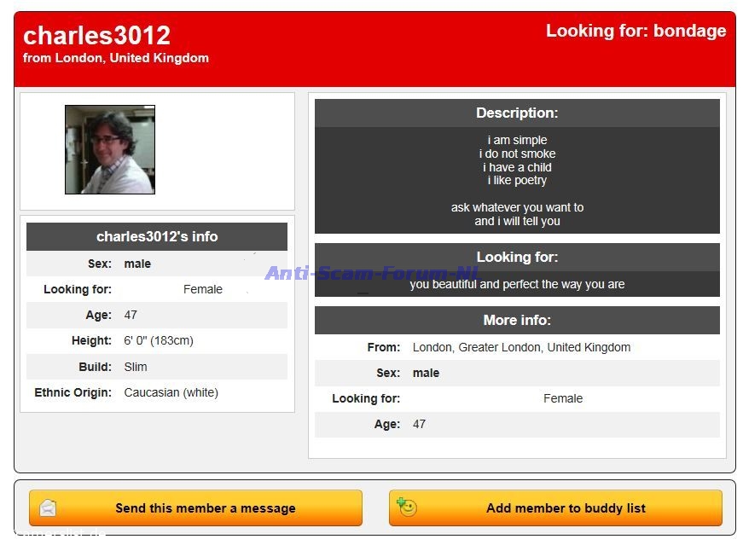Add member to buddy list
Image resolution: width=743 pixels, height=545 pixels.
pos(565,508)
